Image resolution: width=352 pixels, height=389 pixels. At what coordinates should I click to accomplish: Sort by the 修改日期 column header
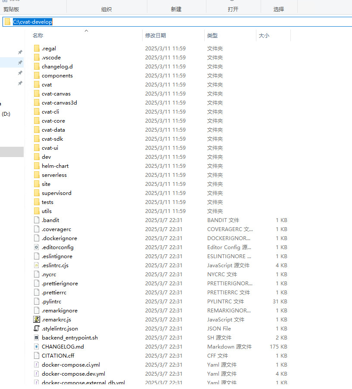[156, 35]
